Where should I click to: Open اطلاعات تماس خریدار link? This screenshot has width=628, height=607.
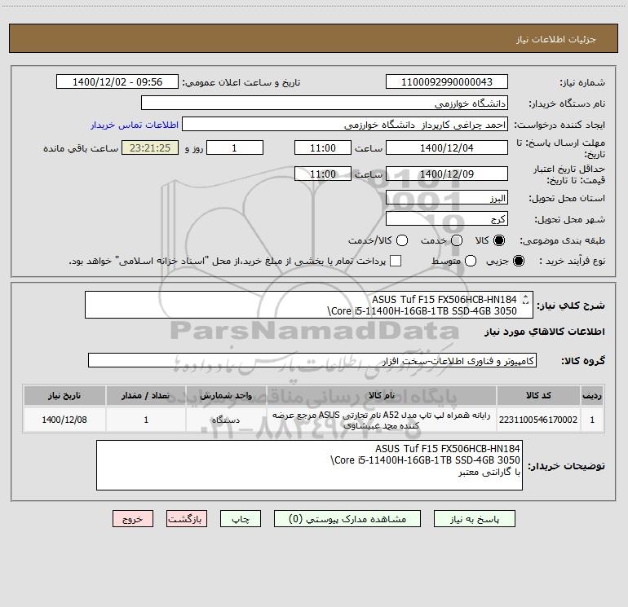coord(135,125)
